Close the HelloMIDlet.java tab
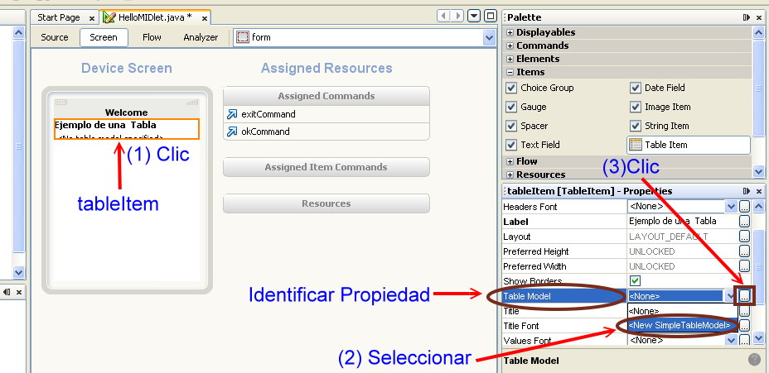This screenshot has width=769, height=373. pyautogui.click(x=205, y=18)
